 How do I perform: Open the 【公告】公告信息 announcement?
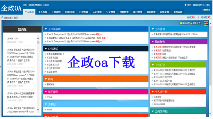(x=54, y=61)
